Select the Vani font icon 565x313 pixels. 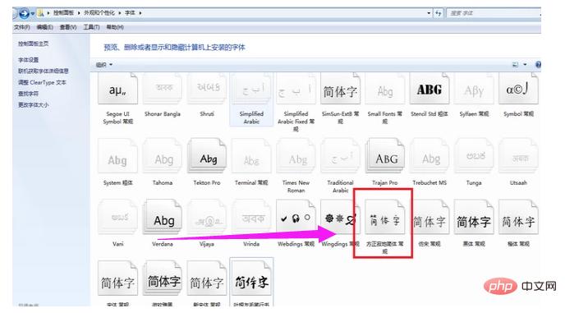point(117,218)
